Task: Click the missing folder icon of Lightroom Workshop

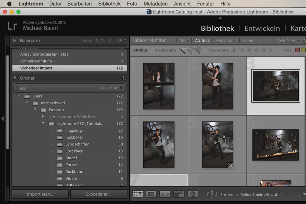Action: click(x=52, y=117)
